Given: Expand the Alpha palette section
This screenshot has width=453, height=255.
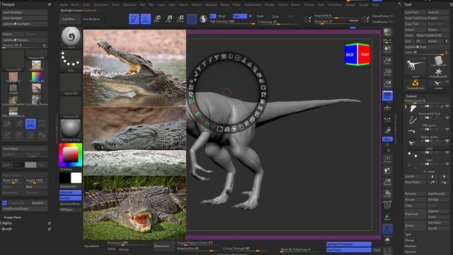Looking at the screenshot, I should coord(7,223).
